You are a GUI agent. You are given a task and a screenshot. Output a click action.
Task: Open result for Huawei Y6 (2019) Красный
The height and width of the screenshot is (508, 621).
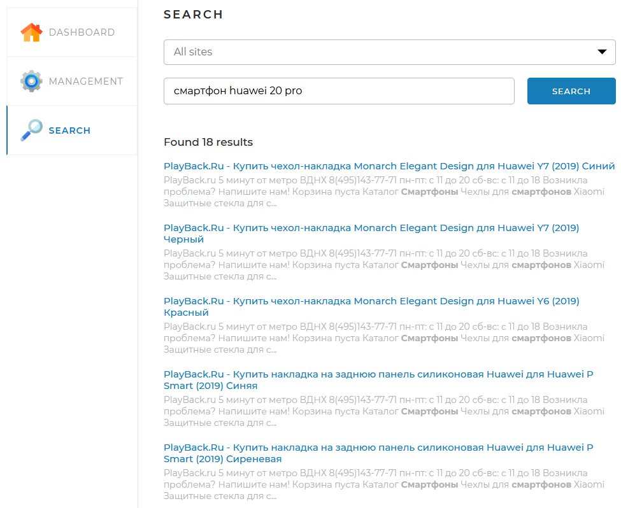point(371,306)
